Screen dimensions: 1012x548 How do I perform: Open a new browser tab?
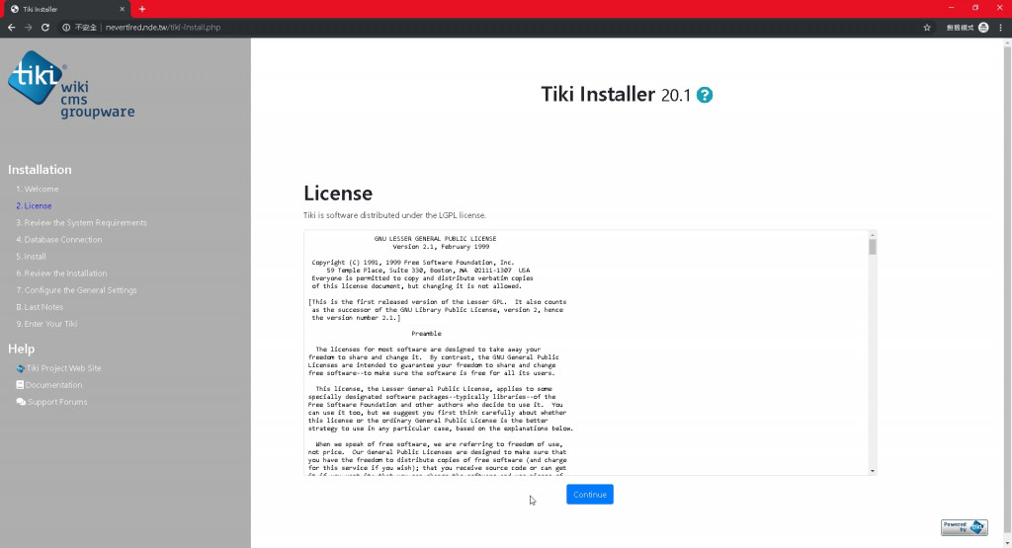(142, 9)
